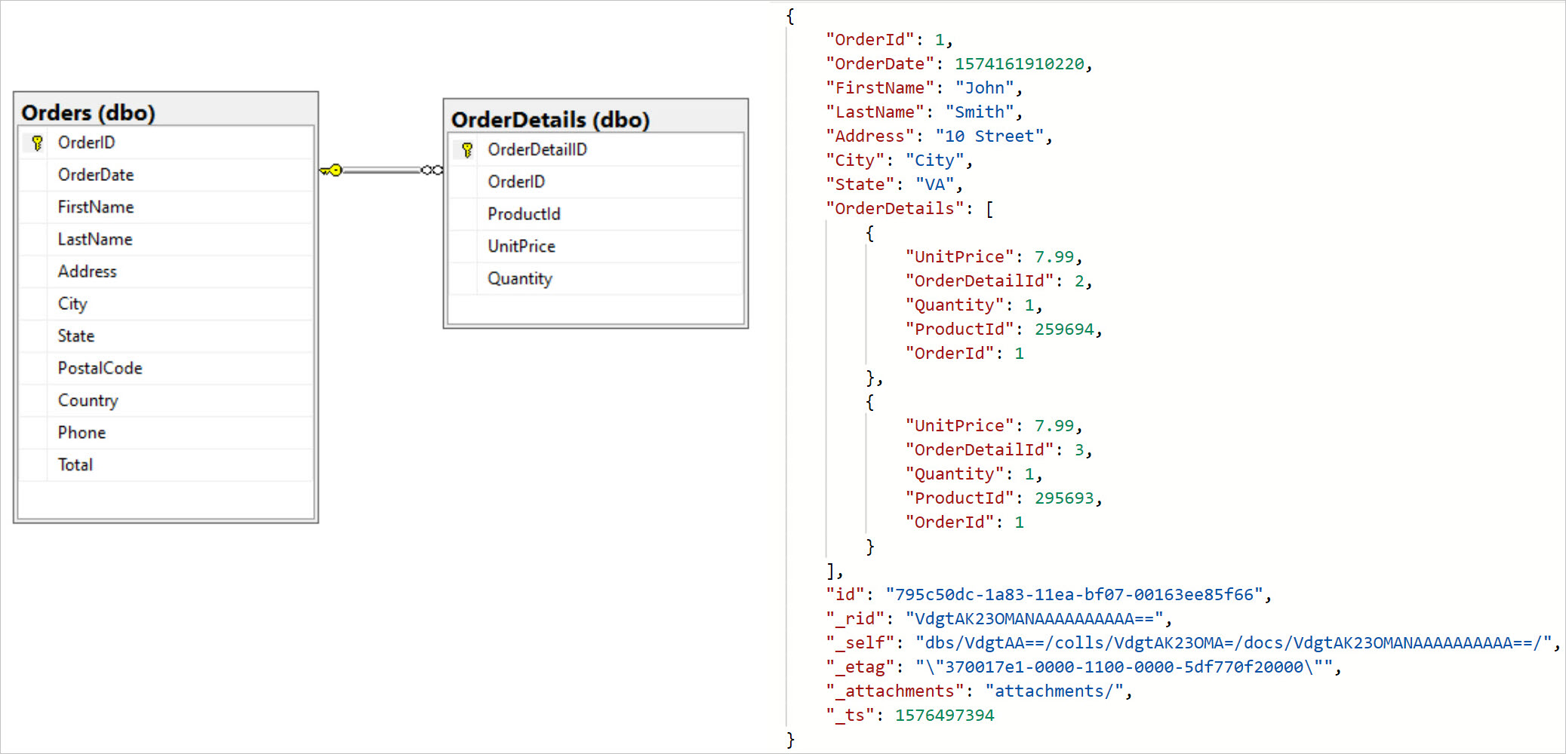Image resolution: width=1566 pixels, height=754 pixels.
Task: Click the "FirstName" key in the JSON
Action: tap(879, 88)
